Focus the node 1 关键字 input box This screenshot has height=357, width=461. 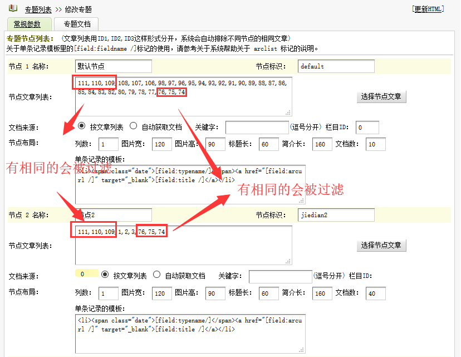pyautogui.click(x=257, y=128)
